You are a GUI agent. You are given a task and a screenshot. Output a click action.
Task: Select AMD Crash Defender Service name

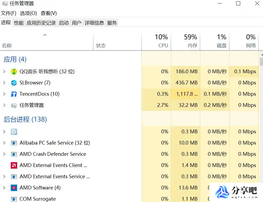point(53,154)
